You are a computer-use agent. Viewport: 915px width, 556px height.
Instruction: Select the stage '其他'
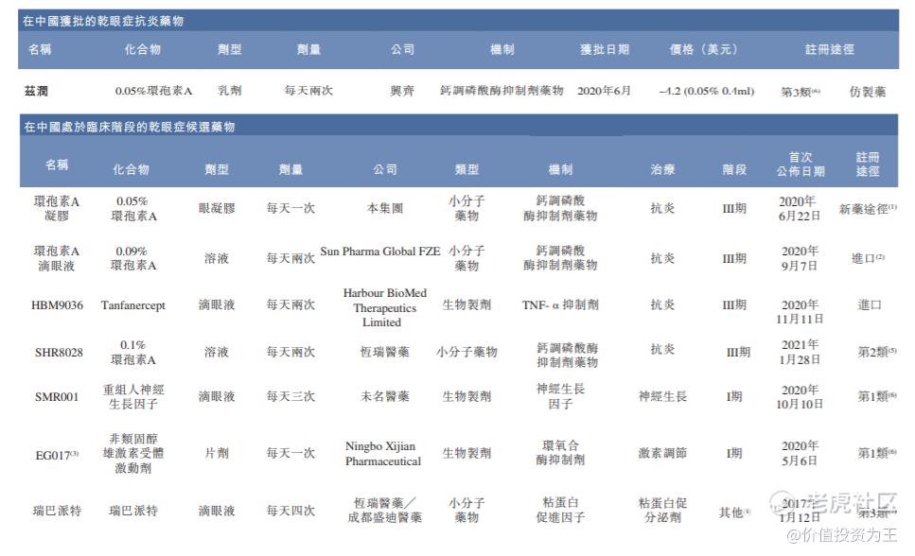pos(734,513)
